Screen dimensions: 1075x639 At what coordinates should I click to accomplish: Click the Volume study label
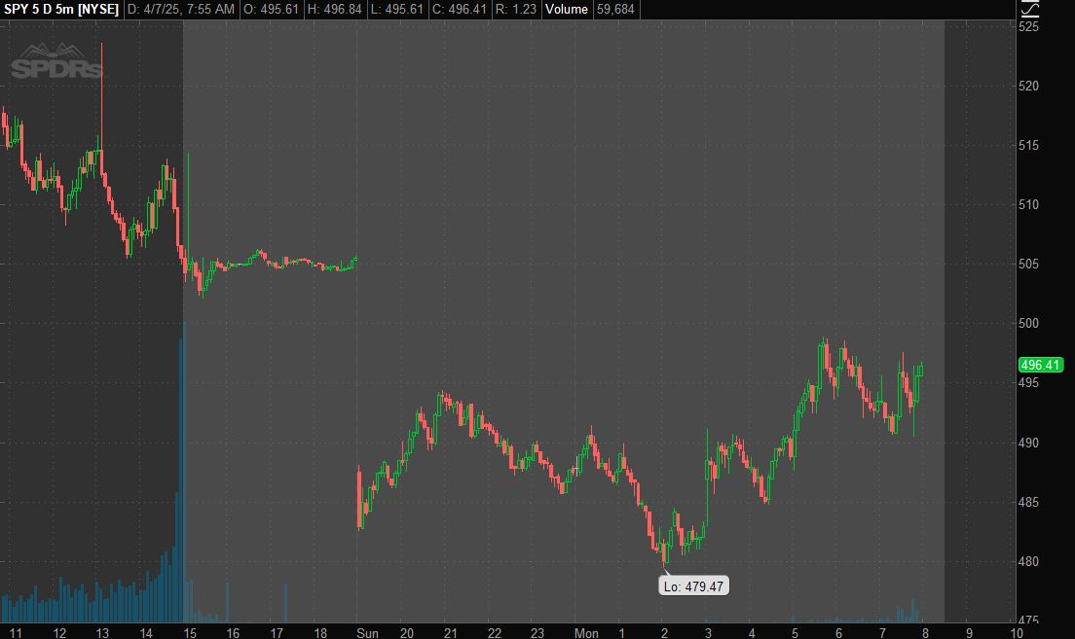(x=566, y=9)
